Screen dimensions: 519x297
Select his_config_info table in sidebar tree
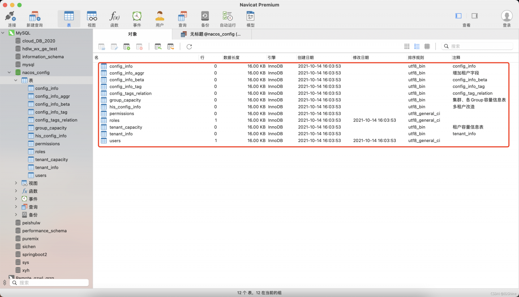[50, 136]
